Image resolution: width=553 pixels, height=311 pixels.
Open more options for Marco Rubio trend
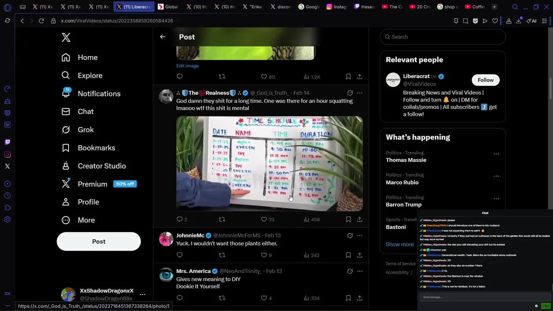[496, 176]
